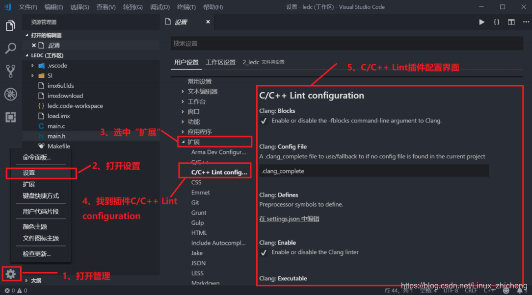Open main.c in the explorer
The image size is (532, 295).
click(56, 126)
